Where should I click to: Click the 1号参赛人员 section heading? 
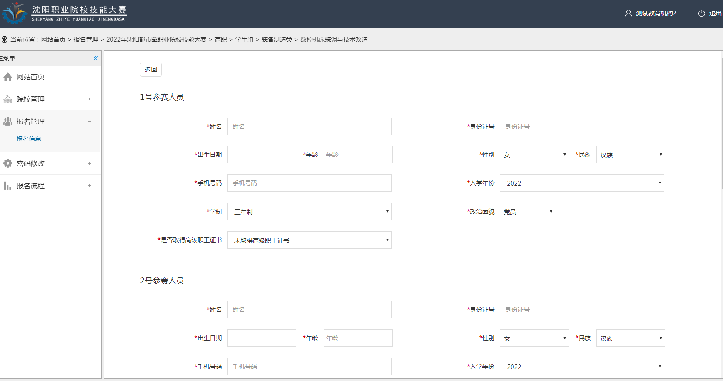(162, 97)
